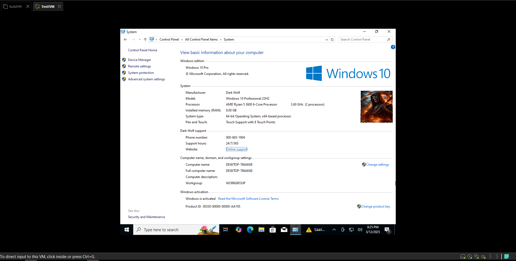Click the sound card status icon
The image size is (516, 261).
click(x=483, y=257)
